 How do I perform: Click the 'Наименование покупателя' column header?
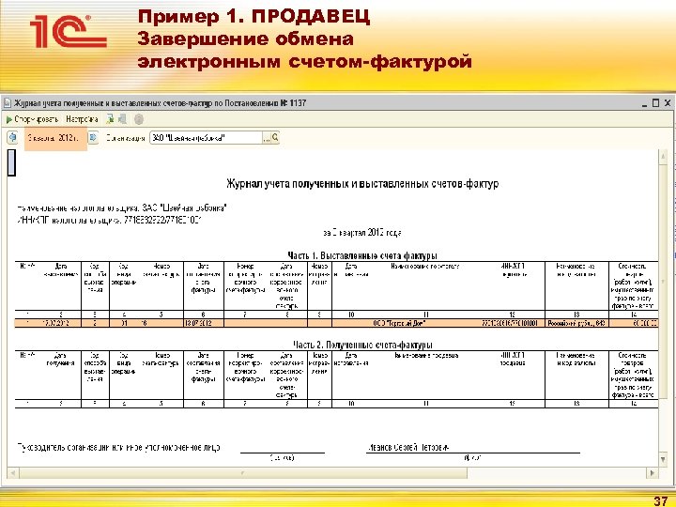425,267
